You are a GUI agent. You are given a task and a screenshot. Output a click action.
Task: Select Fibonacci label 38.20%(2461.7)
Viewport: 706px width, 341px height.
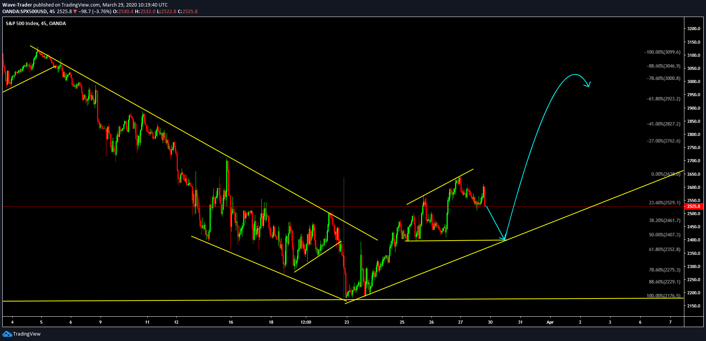(665, 221)
